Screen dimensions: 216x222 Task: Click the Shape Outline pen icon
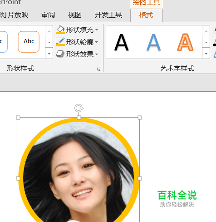(x=60, y=40)
